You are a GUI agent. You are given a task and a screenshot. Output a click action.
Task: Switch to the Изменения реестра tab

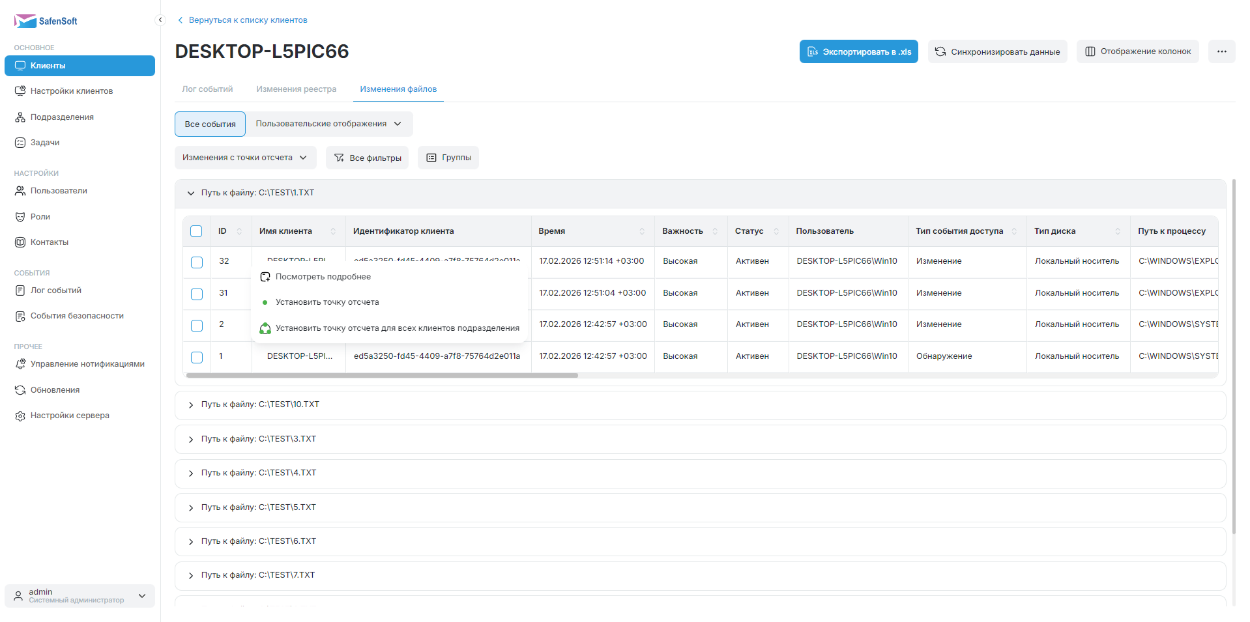(296, 89)
